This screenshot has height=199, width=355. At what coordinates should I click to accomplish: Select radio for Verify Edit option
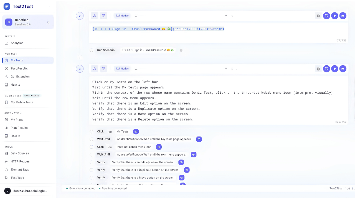click(x=91, y=162)
